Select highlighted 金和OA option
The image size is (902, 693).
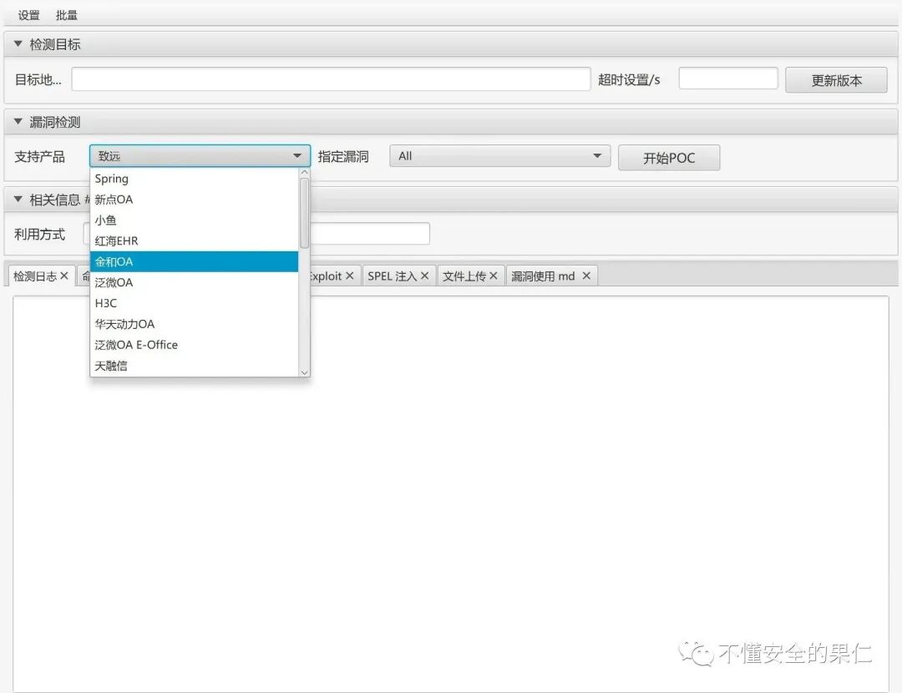pos(195,261)
